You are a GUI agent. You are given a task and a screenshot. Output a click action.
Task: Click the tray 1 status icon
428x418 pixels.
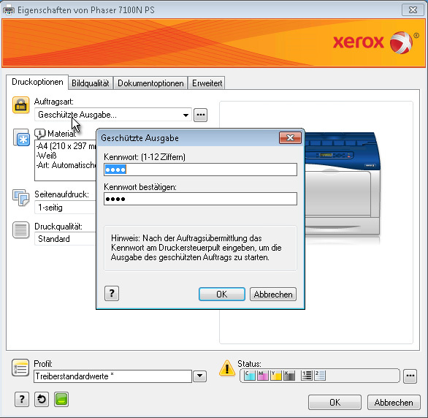pyautogui.click(x=307, y=376)
